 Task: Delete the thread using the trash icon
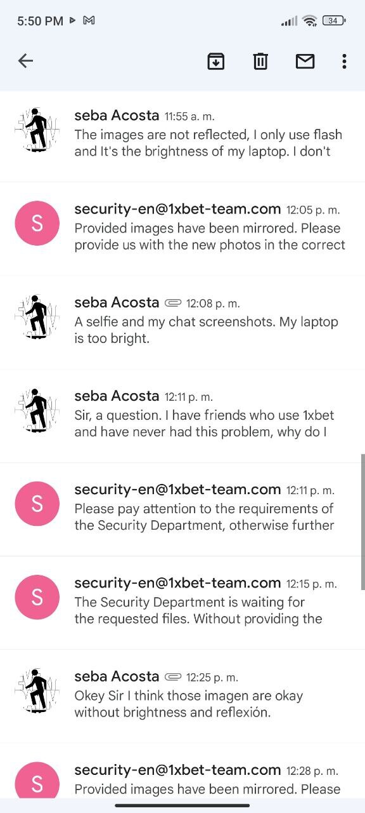pyautogui.click(x=260, y=61)
